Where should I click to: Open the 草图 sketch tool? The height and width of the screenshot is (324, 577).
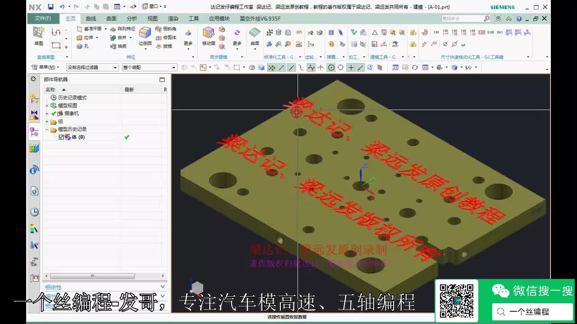[39, 36]
